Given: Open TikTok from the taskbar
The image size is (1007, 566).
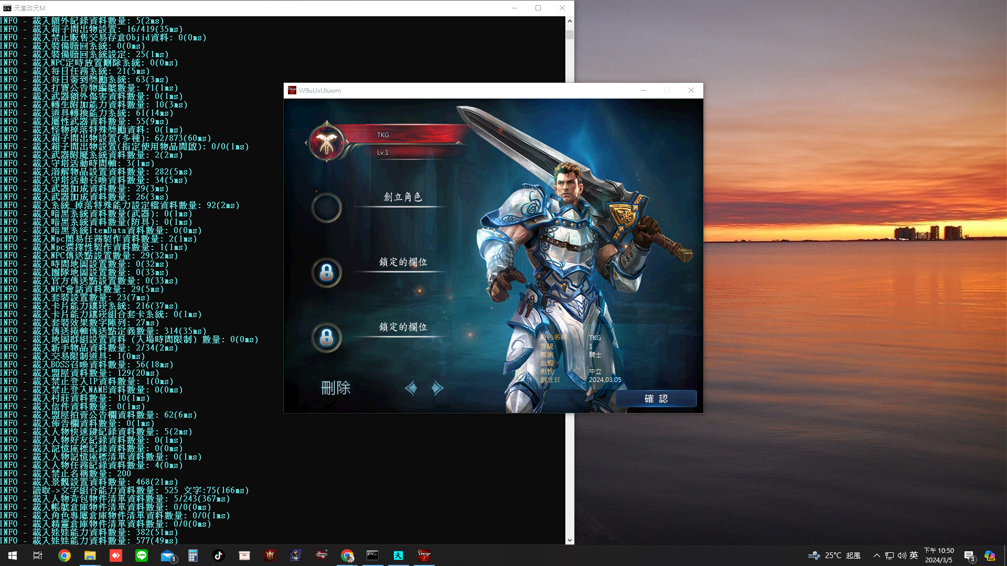Looking at the screenshot, I should (219, 556).
